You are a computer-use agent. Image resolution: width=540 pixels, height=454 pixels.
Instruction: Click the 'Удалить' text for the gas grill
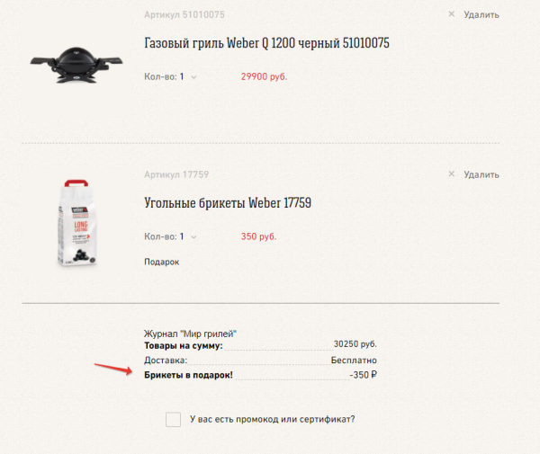[481, 15]
